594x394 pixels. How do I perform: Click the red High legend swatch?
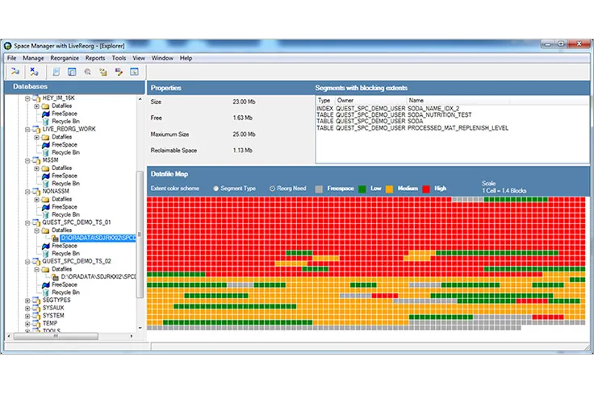426,189
